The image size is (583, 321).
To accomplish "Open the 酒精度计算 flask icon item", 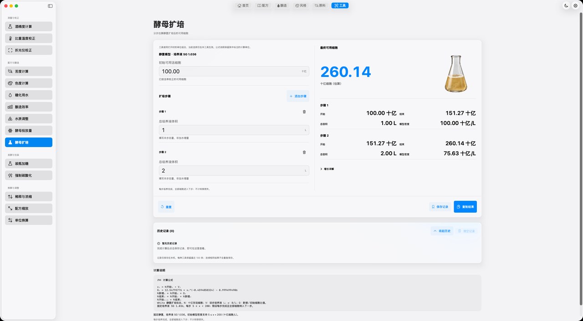I will [x=29, y=26].
